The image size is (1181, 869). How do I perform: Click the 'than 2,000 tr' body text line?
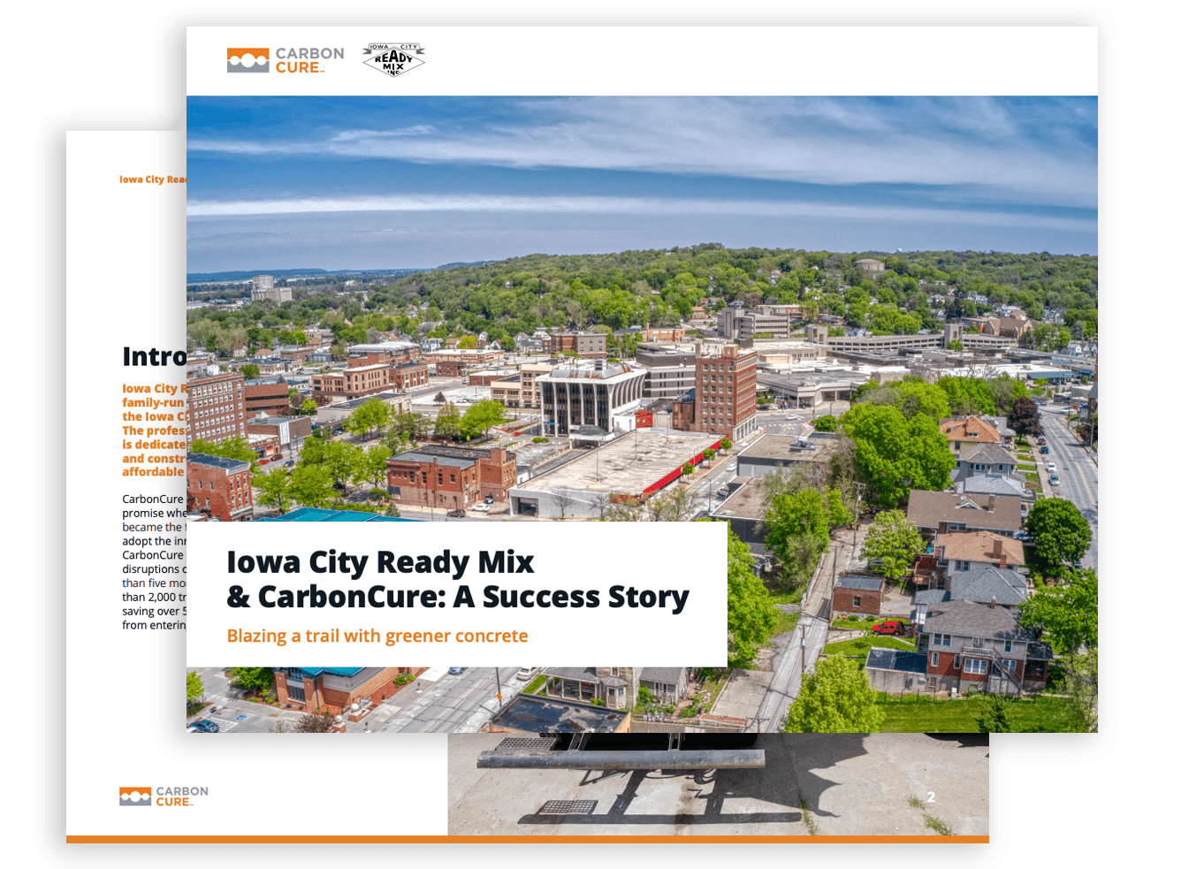pos(154,597)
